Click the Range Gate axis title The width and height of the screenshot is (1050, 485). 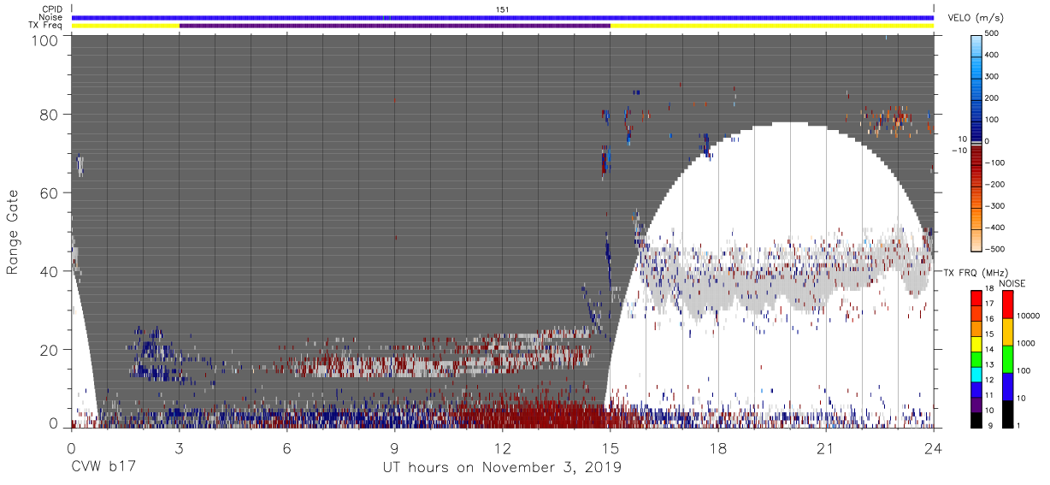click(x=13, y=233)
